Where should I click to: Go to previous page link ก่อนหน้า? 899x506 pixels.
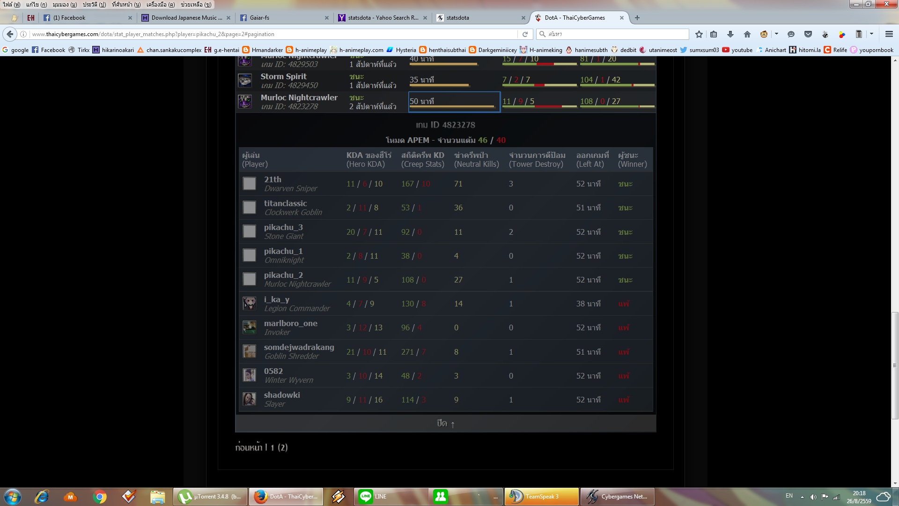click(x=249, y=447)
